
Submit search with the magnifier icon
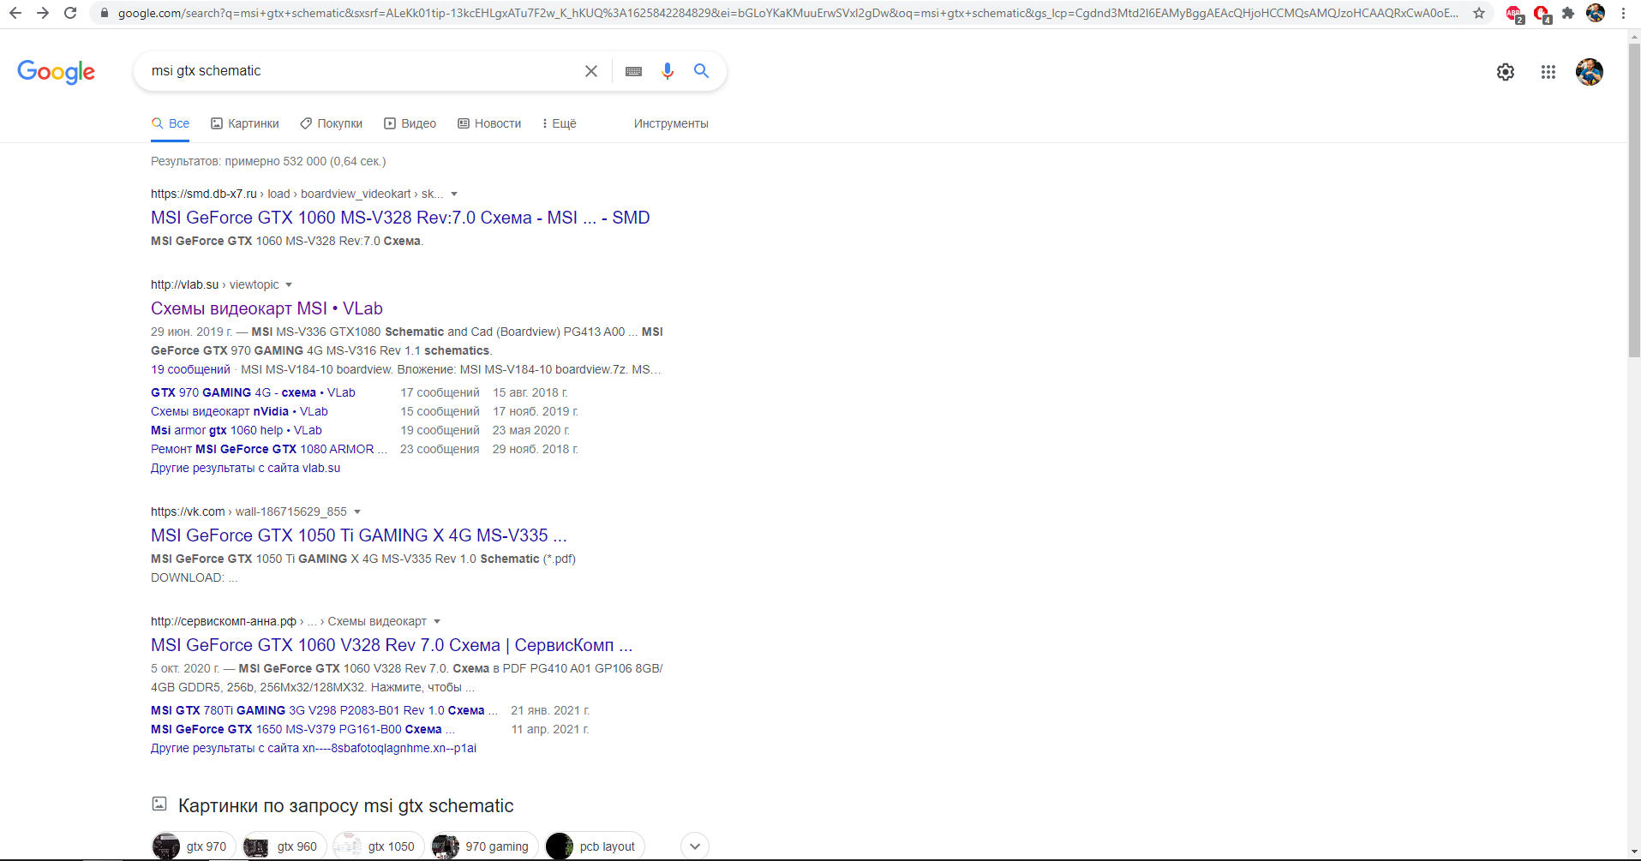pos(701,71)
